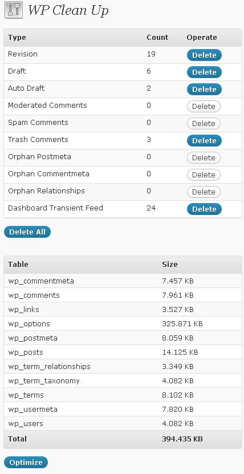Delete Dashboard Transient Feed entries

(x=204, y=209)
